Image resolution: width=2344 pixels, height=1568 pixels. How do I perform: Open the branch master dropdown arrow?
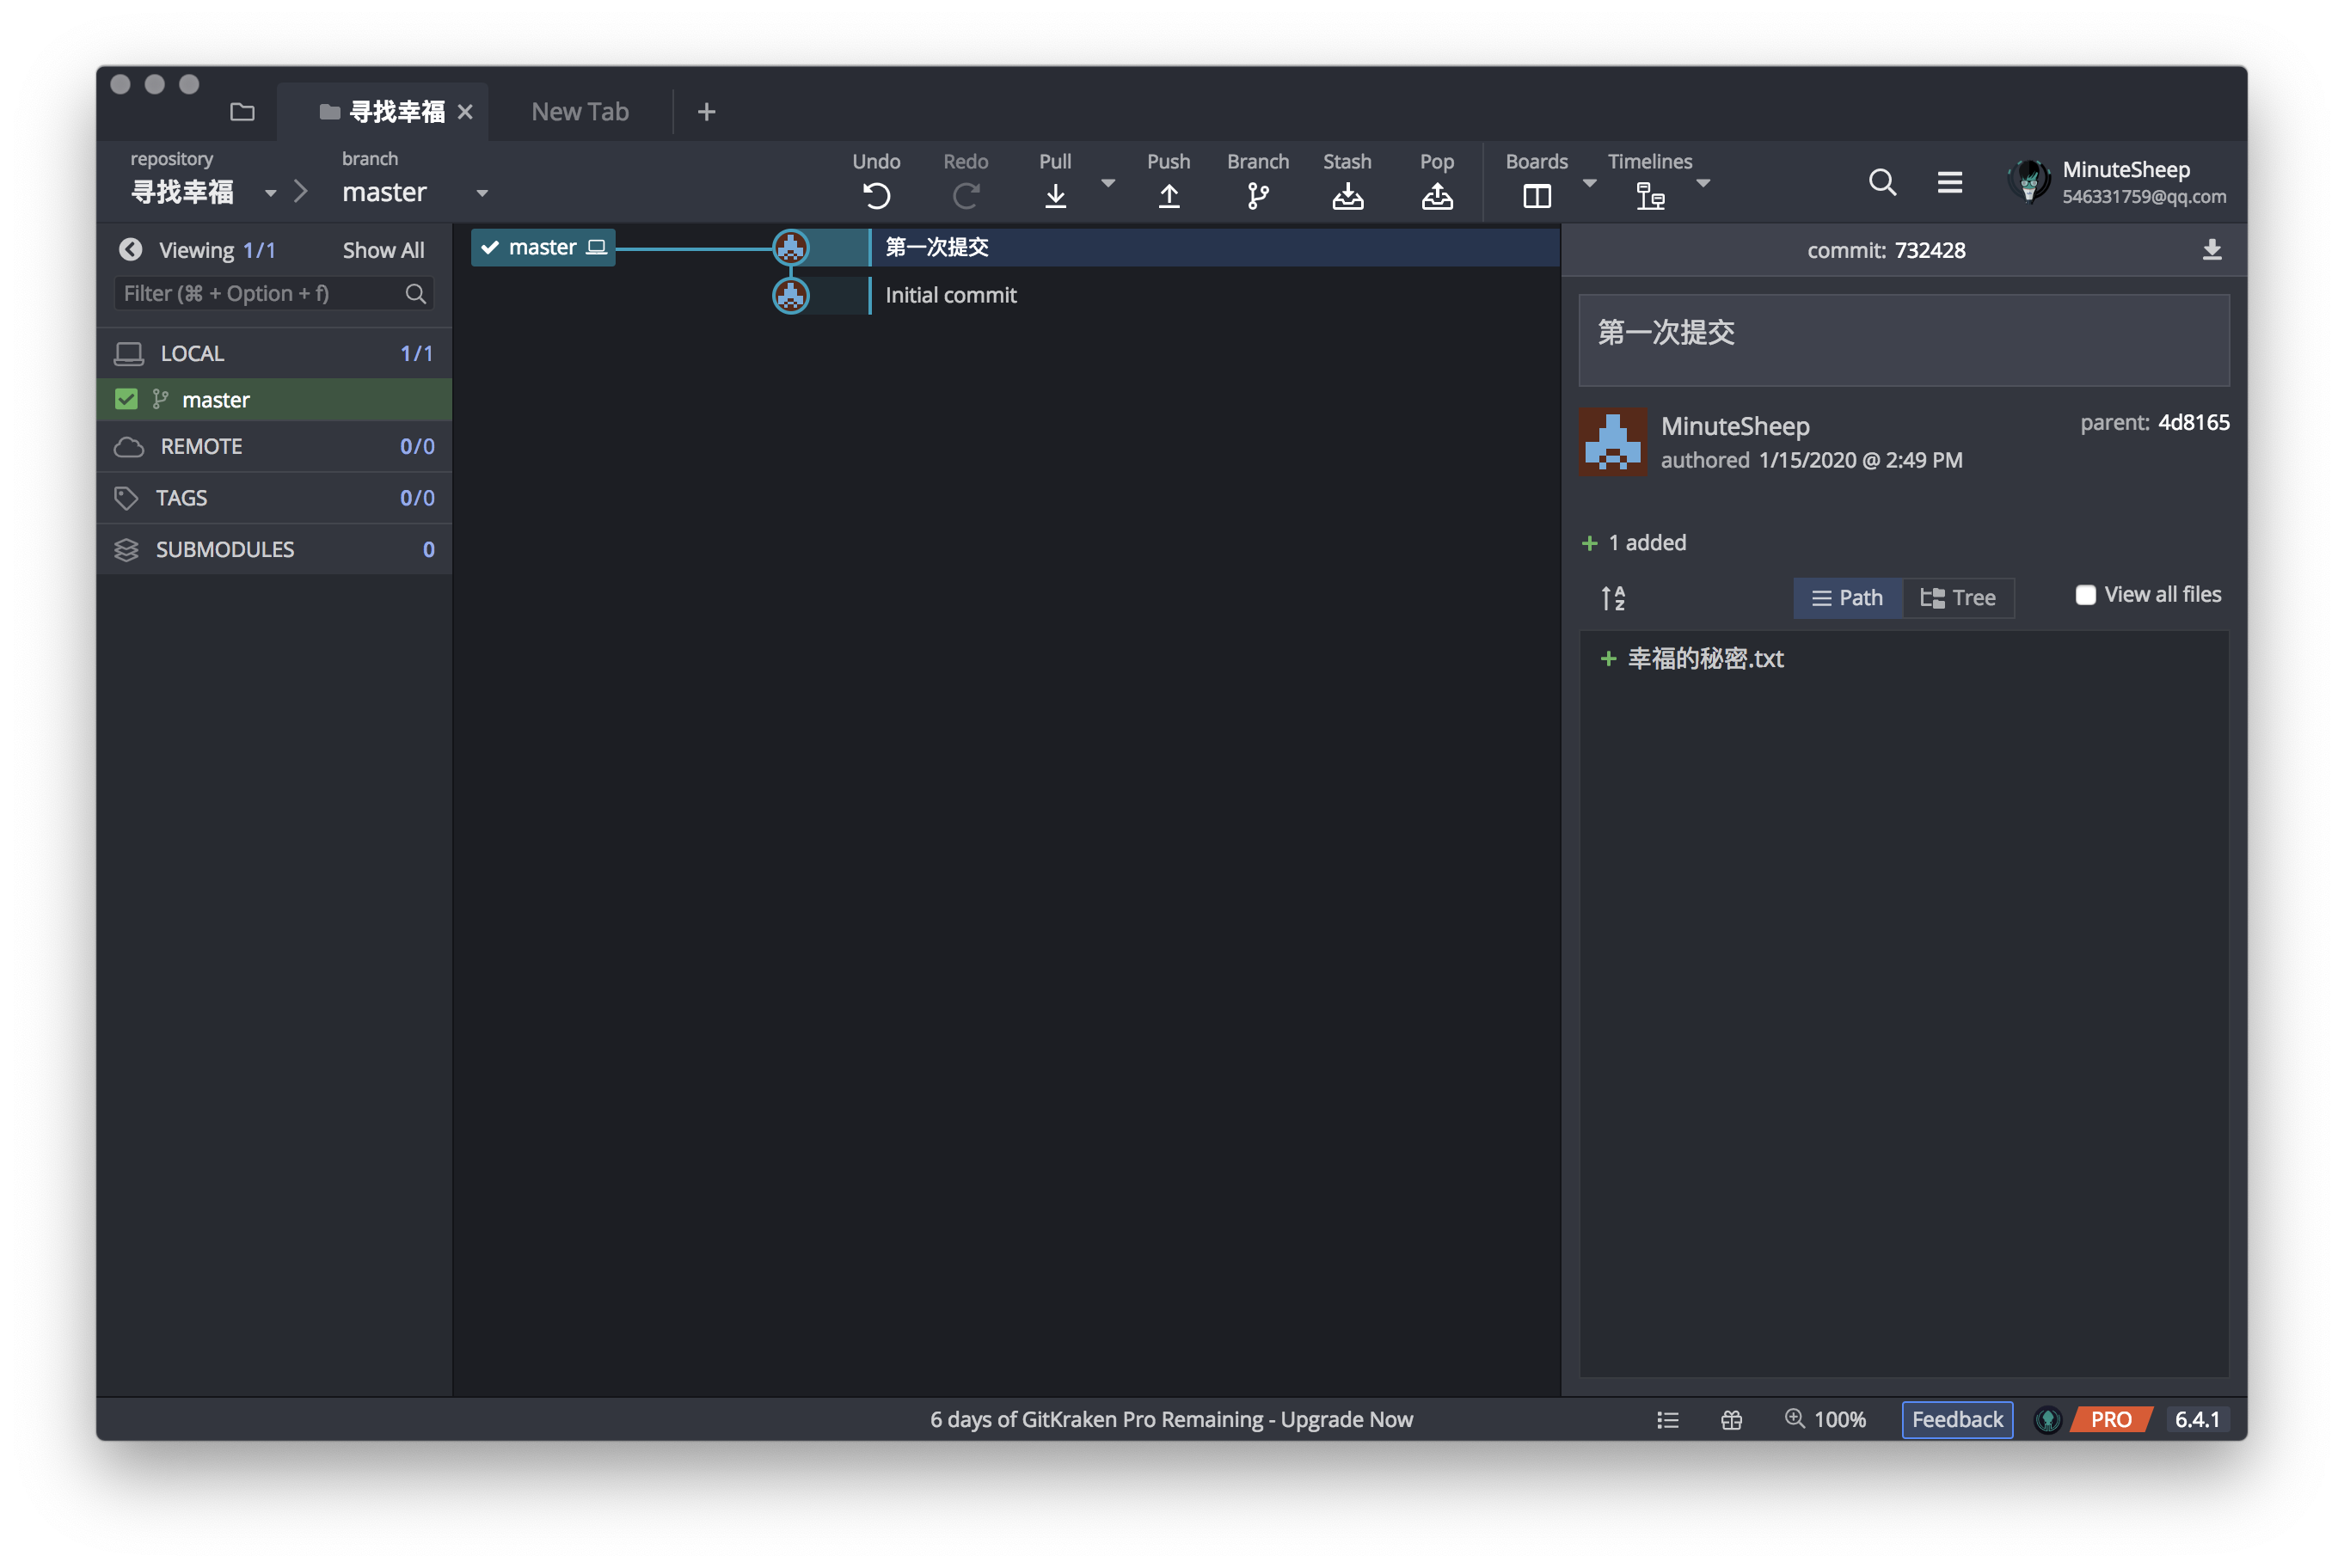pyautogui.click(x=482, y=193)
